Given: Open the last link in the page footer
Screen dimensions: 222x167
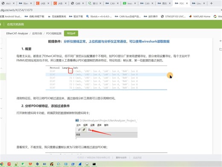Looking at the screenshot, I should (x=137, y=158).
